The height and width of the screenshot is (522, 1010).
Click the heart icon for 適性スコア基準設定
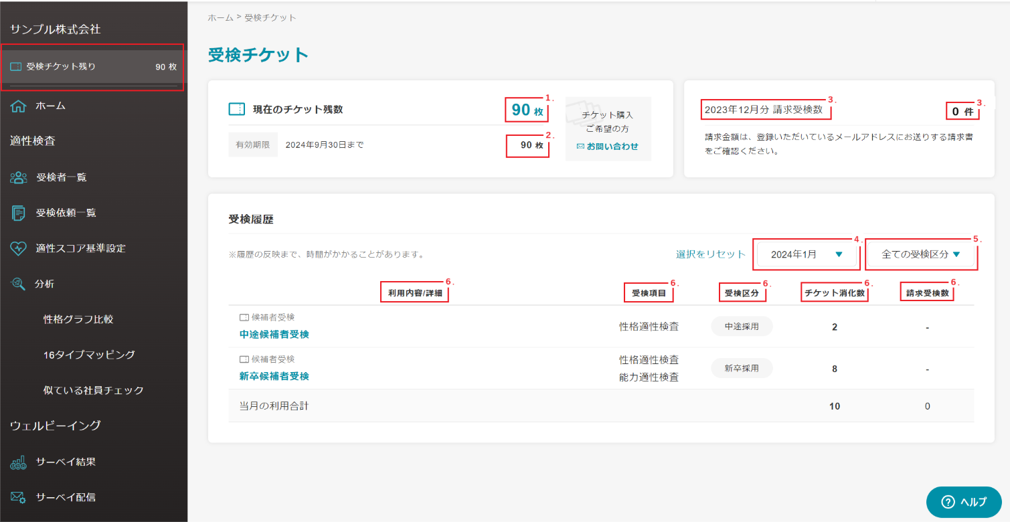(x=18, y=248)
